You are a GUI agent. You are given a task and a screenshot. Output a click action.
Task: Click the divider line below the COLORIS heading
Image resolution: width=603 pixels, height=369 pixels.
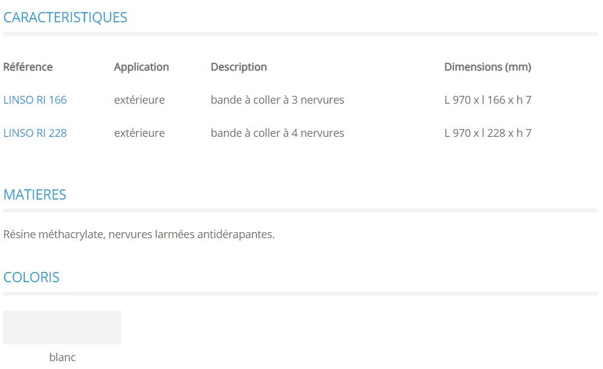[300, 294]
